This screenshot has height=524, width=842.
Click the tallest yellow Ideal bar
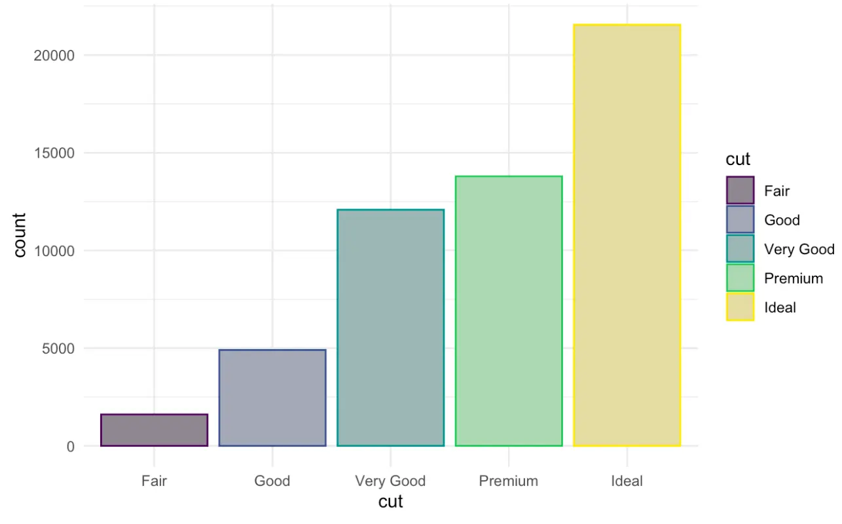(627, 236)
